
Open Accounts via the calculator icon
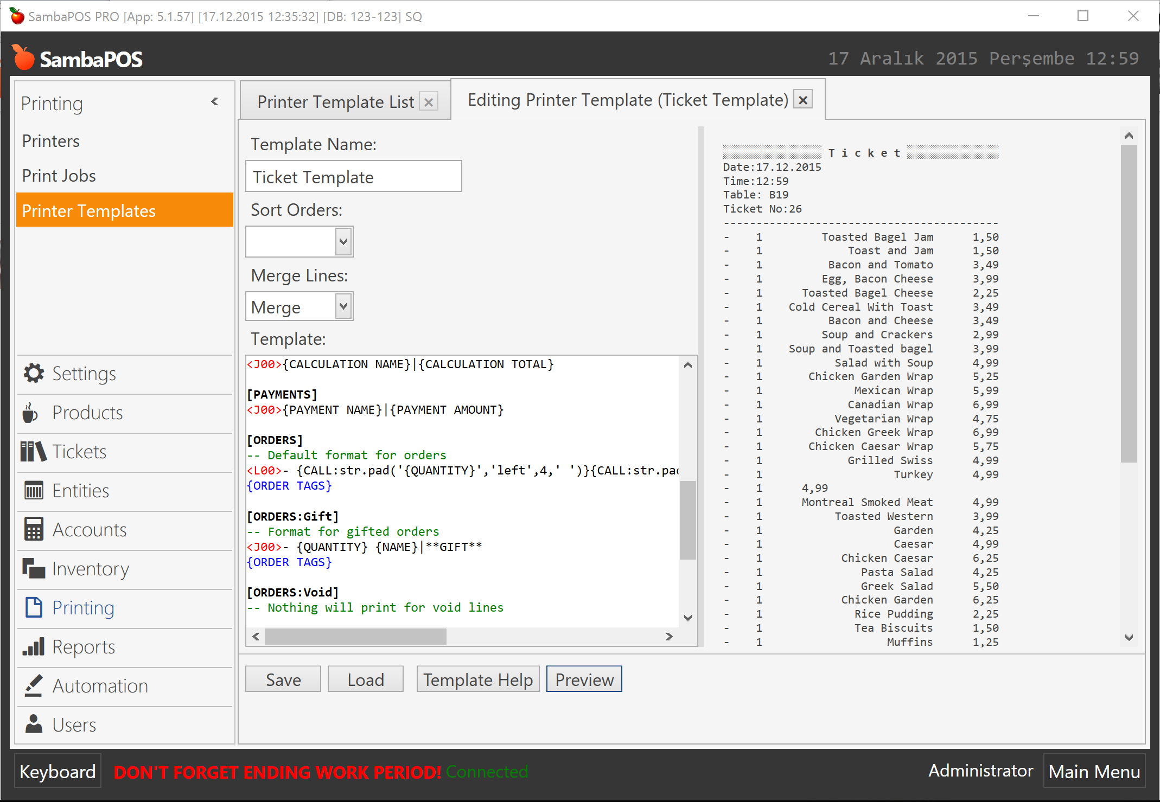pos(34,529)
